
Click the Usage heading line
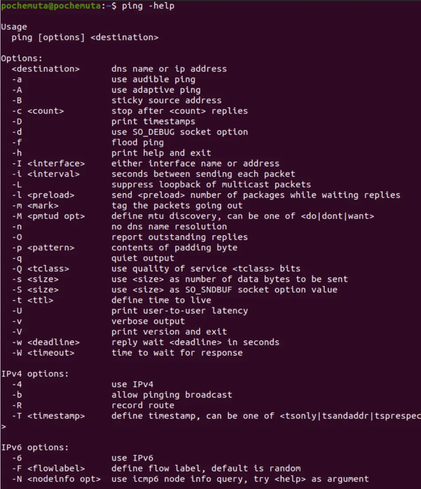coord(14,27)
